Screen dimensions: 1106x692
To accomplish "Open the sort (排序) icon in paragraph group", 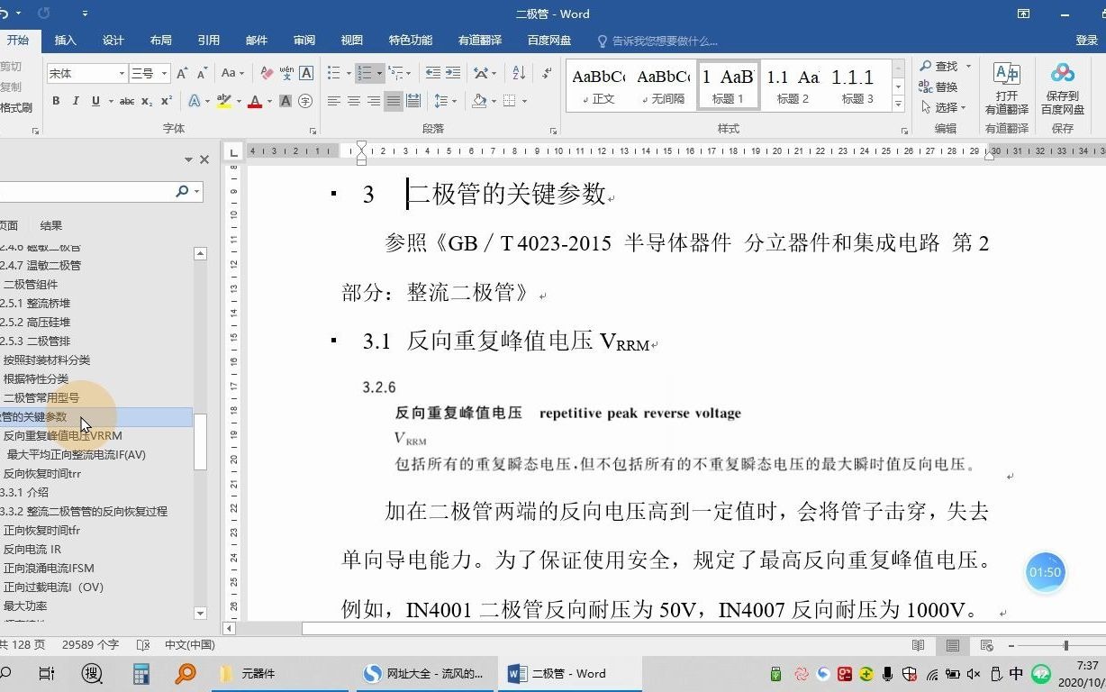I will click(520, 72).
